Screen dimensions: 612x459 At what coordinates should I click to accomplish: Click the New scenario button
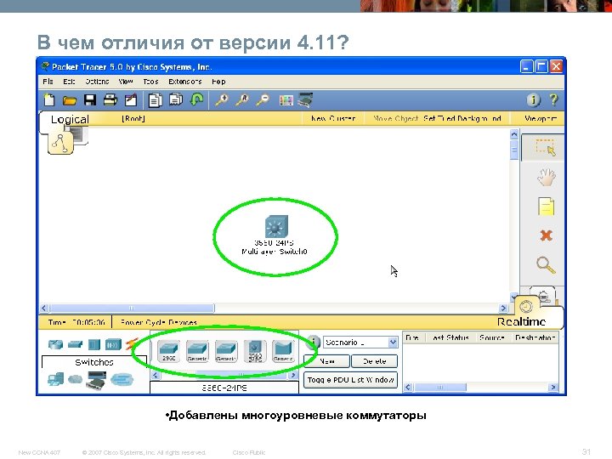click(326, 361)
